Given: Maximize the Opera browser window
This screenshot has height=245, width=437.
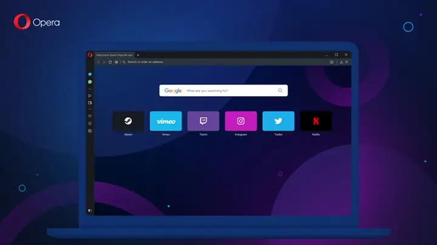Looking at the screenshot, I should click(x=336, y=54).
